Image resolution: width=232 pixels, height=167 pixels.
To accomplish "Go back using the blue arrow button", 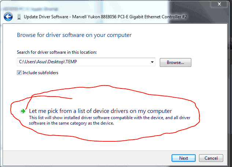I will (8, 16).
